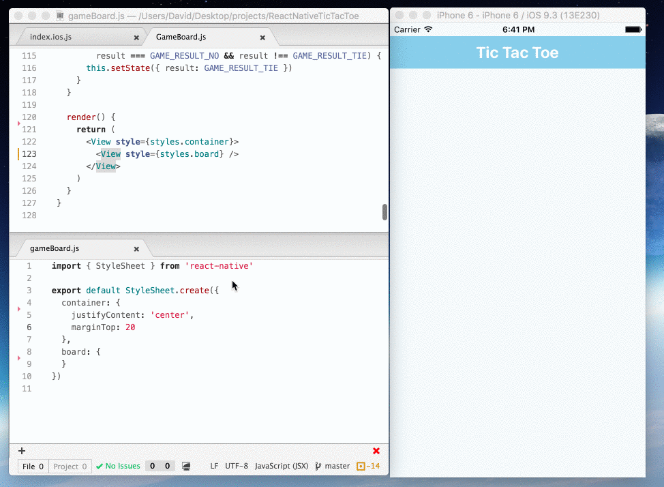Select the Project 0 linter scope button

pos(70,467)
